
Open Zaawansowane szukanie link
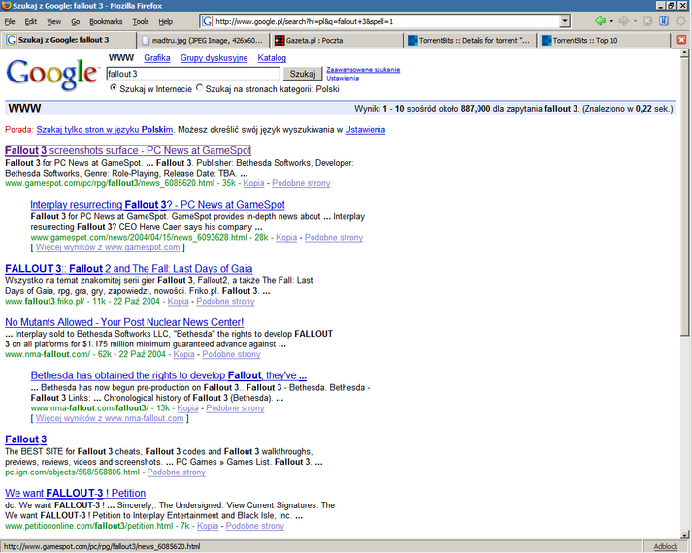click(x=363, y=69)
